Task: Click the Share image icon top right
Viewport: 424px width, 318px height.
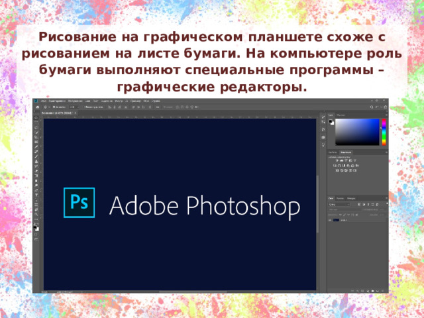Action: [386, 107]
